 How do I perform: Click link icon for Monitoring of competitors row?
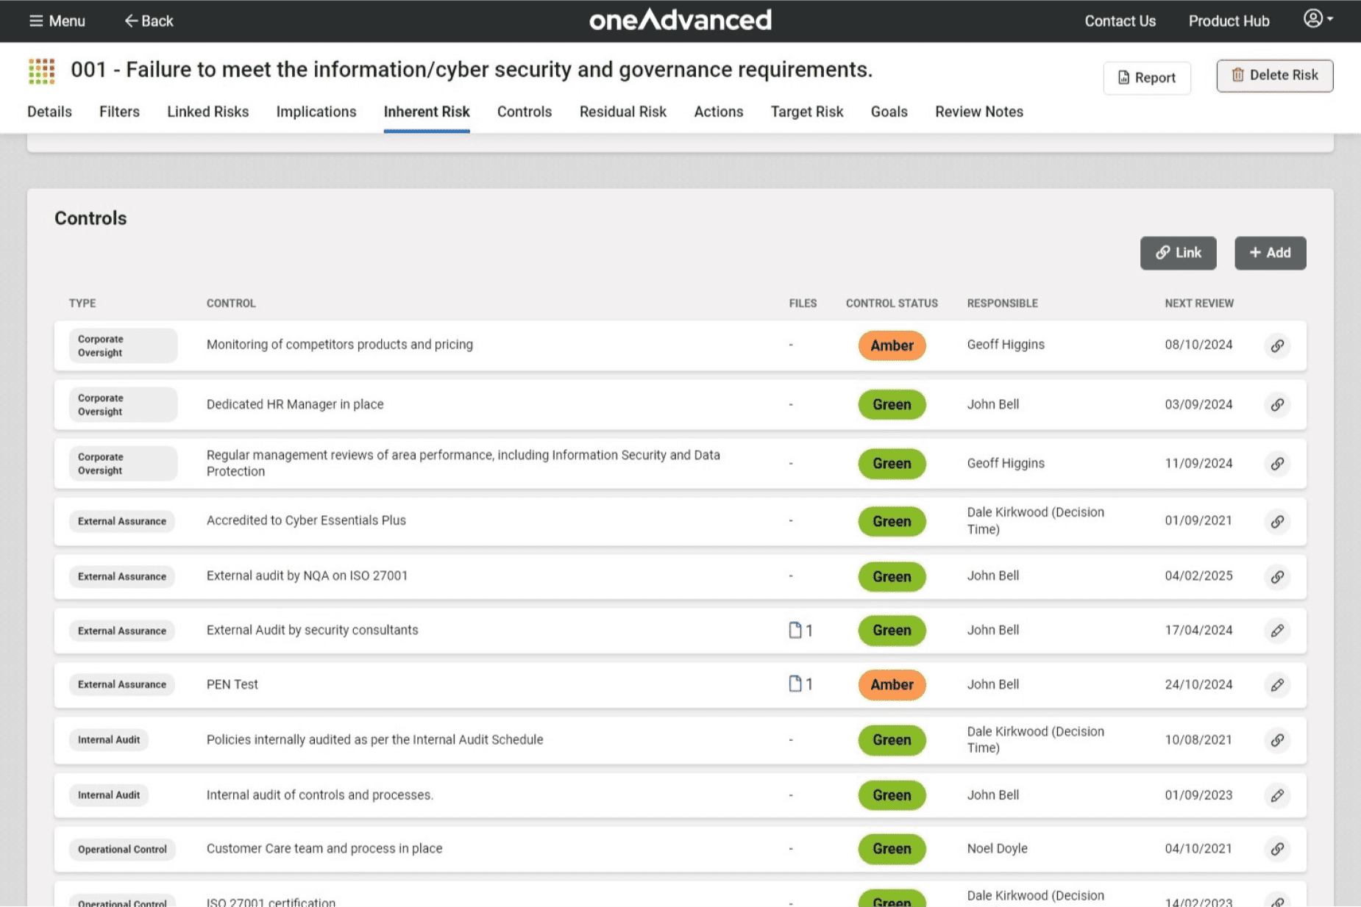(1277, 345)
